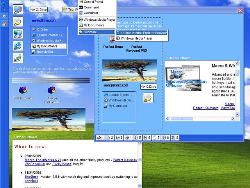Choose Control Panel from the popup menu
The height and width of the screenshot is (188, 250).
pyautogui.click(x=97, y=2)
